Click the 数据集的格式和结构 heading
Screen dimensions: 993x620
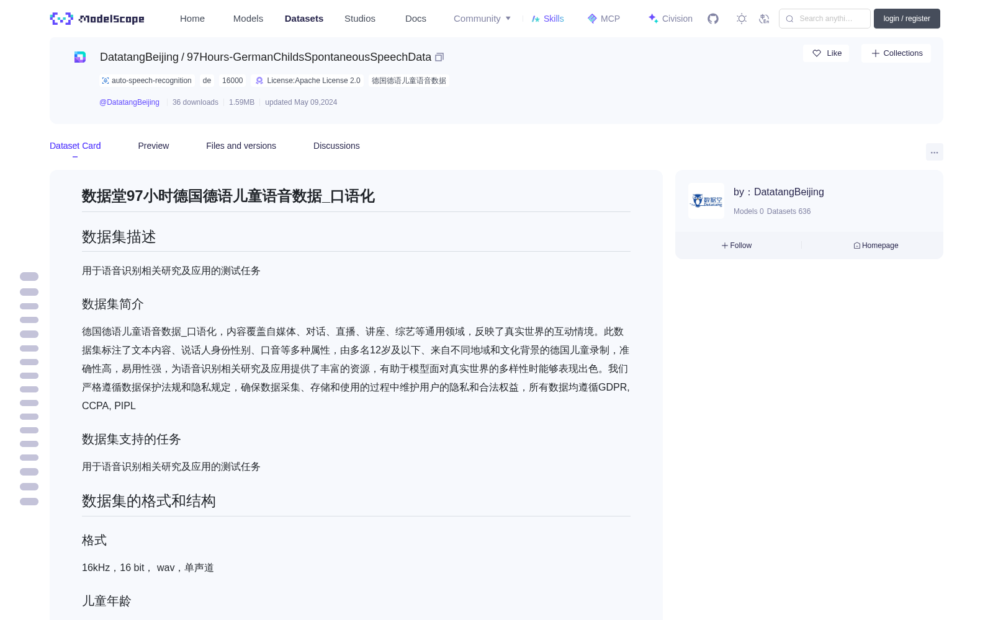(x=149, y=501)
